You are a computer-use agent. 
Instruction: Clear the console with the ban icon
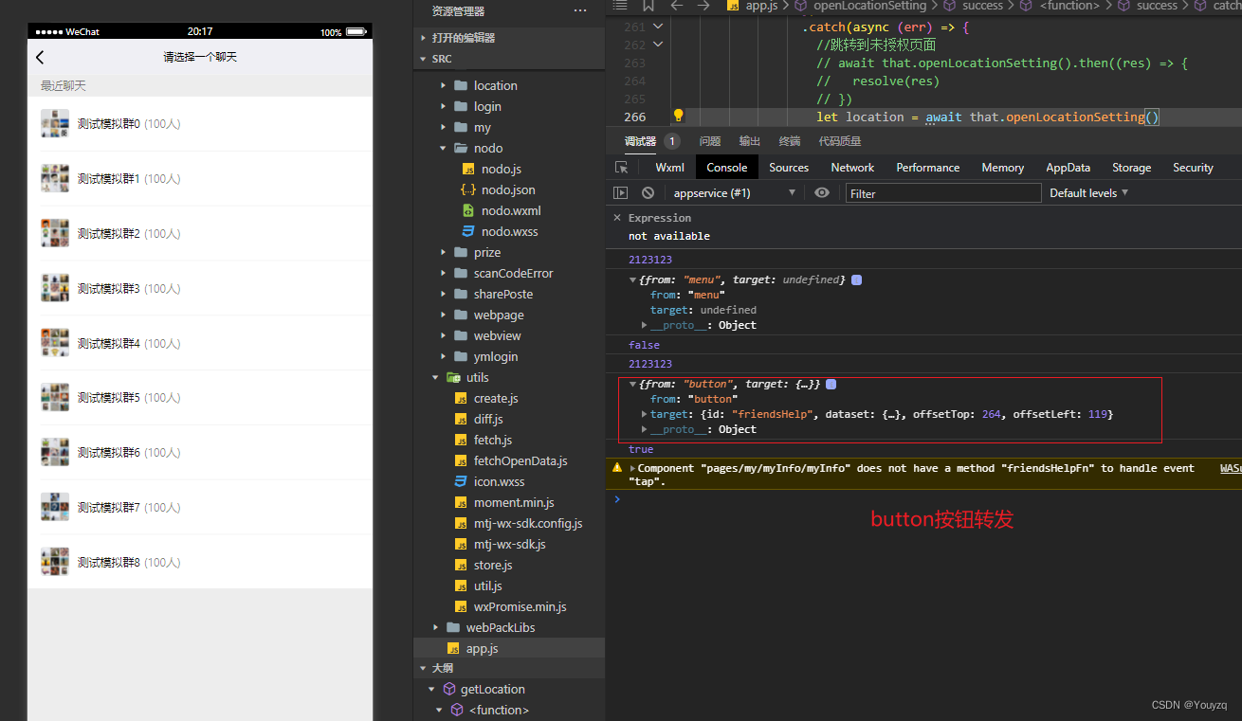(x=648, y=193)
